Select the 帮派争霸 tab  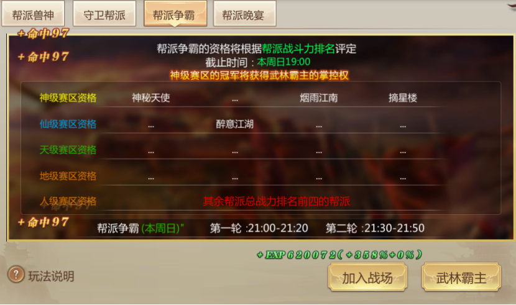(175, 14)
